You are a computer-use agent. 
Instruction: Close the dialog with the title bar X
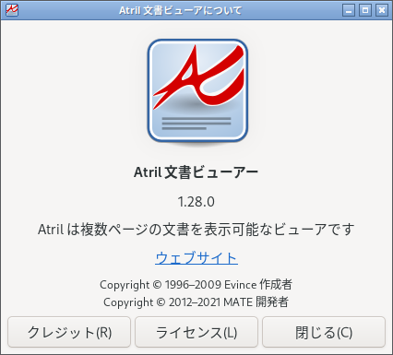pos(382,10)
